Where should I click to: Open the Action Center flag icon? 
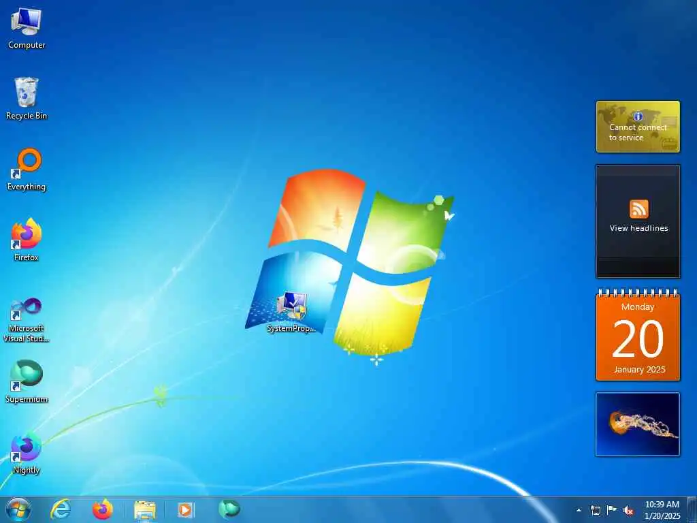click(x=612, y=510)
